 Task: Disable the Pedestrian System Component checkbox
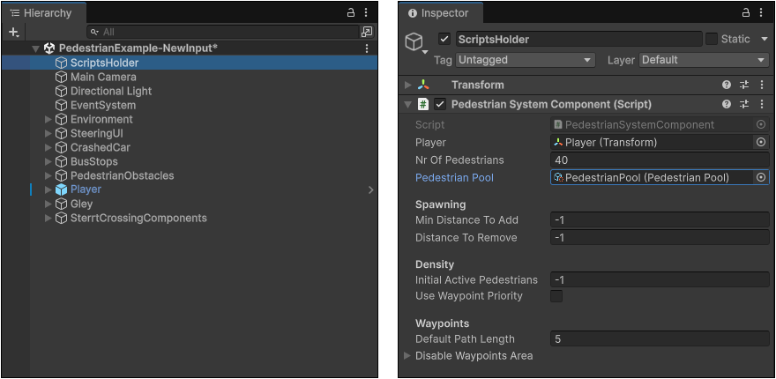click(440, 104)
